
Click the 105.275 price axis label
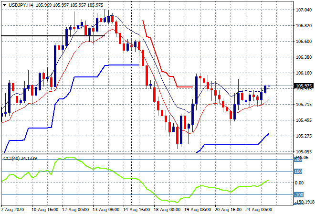(x=304, y=136)
